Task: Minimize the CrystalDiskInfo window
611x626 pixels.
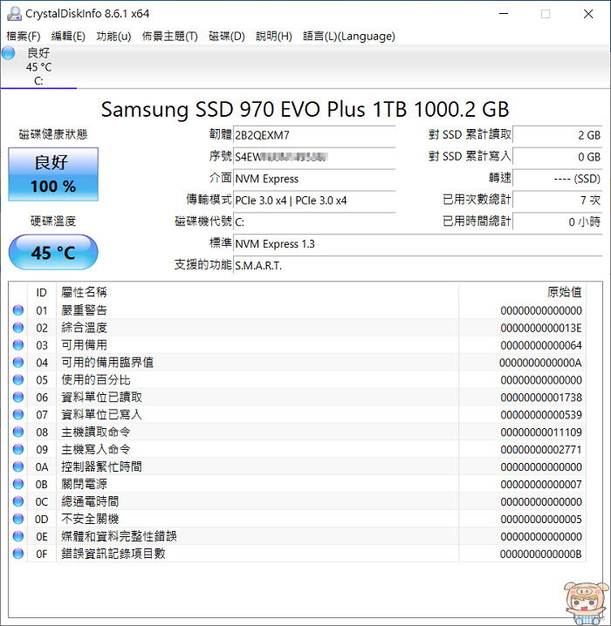Action: coord(504,14)
